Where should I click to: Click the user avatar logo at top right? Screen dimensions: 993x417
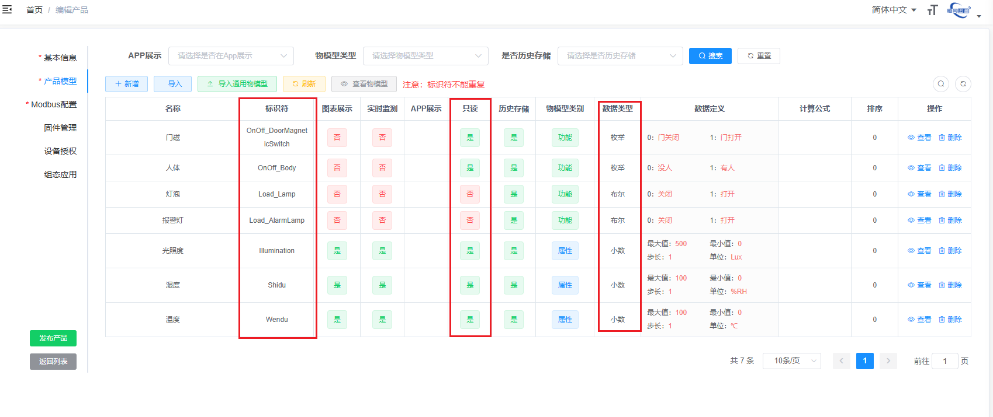click(x=959, y=10)
